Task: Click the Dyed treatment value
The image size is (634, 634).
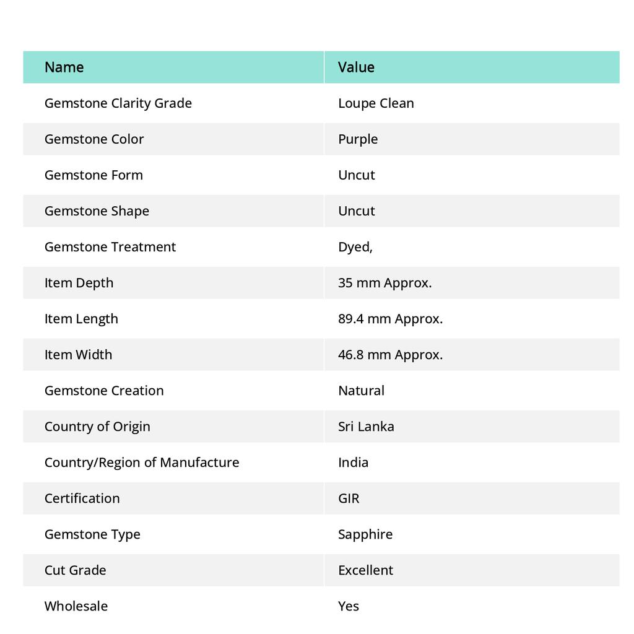Action: pyautogui.click(x=355, y=248)
